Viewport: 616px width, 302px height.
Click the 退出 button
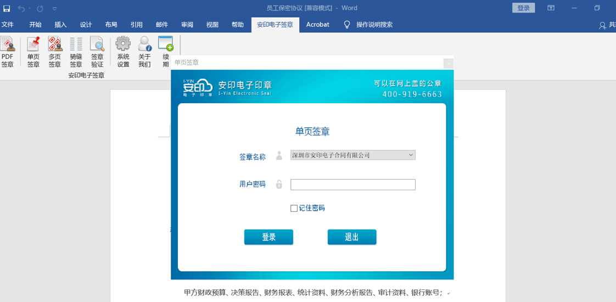[352, 237]
